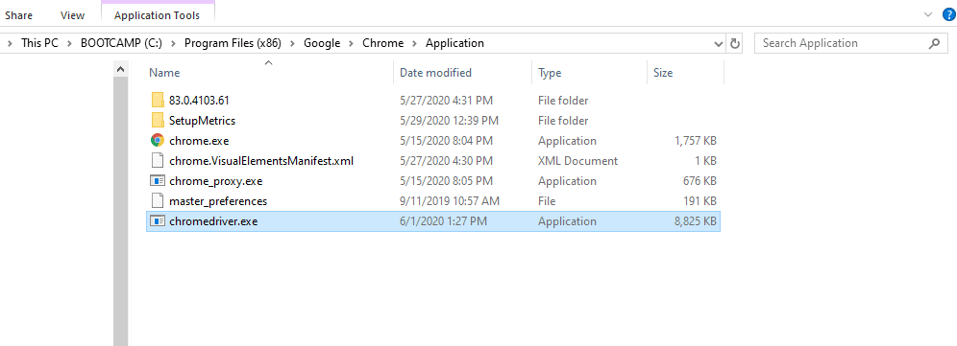The height and width of the screenshot is (346, 957).
Task: Expand the chevron before This PC
Action: (x=10, y=43)
